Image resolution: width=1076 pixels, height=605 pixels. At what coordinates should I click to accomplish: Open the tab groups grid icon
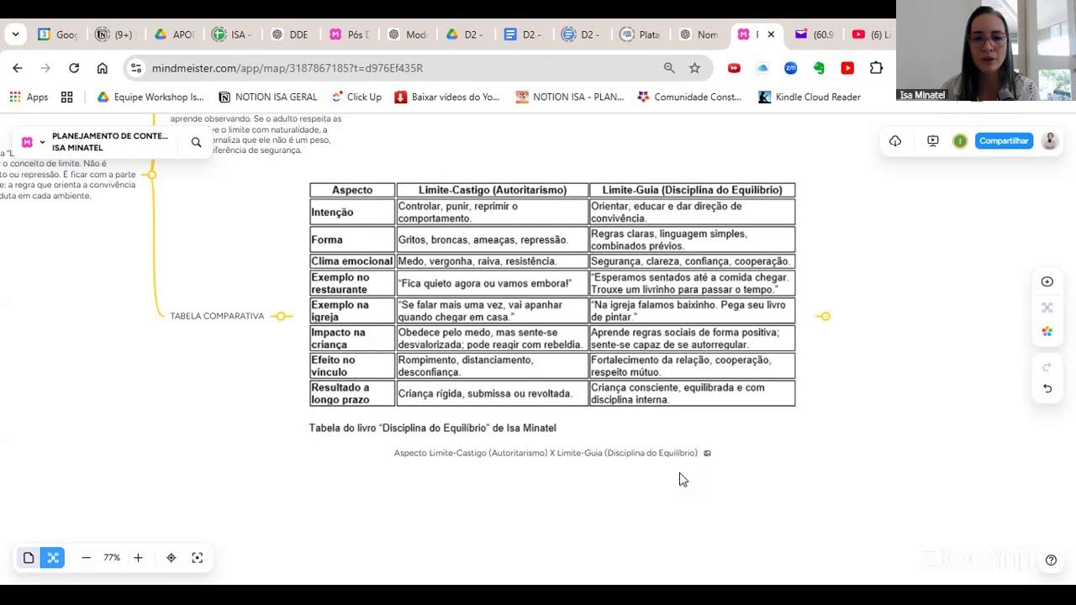pyautogui.click(x=67, y=97)
